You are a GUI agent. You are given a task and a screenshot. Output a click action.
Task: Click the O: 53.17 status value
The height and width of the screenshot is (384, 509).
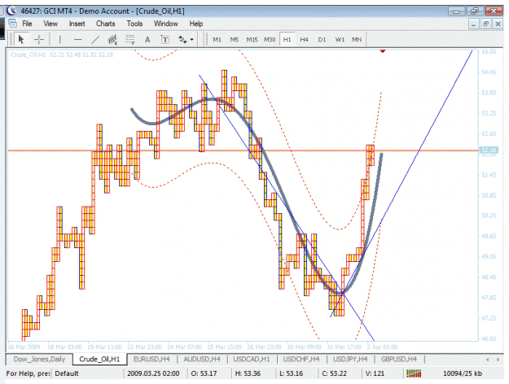204,373
